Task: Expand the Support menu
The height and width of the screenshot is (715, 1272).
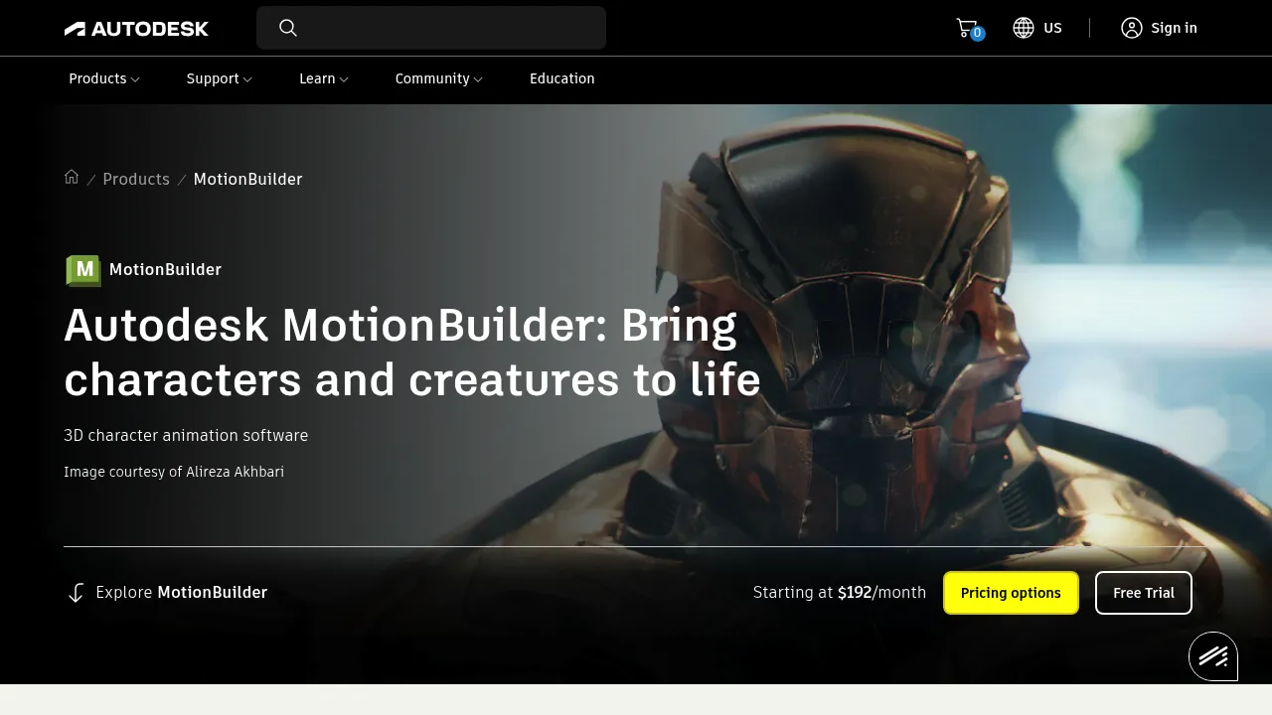Action: tap(220, 78)
